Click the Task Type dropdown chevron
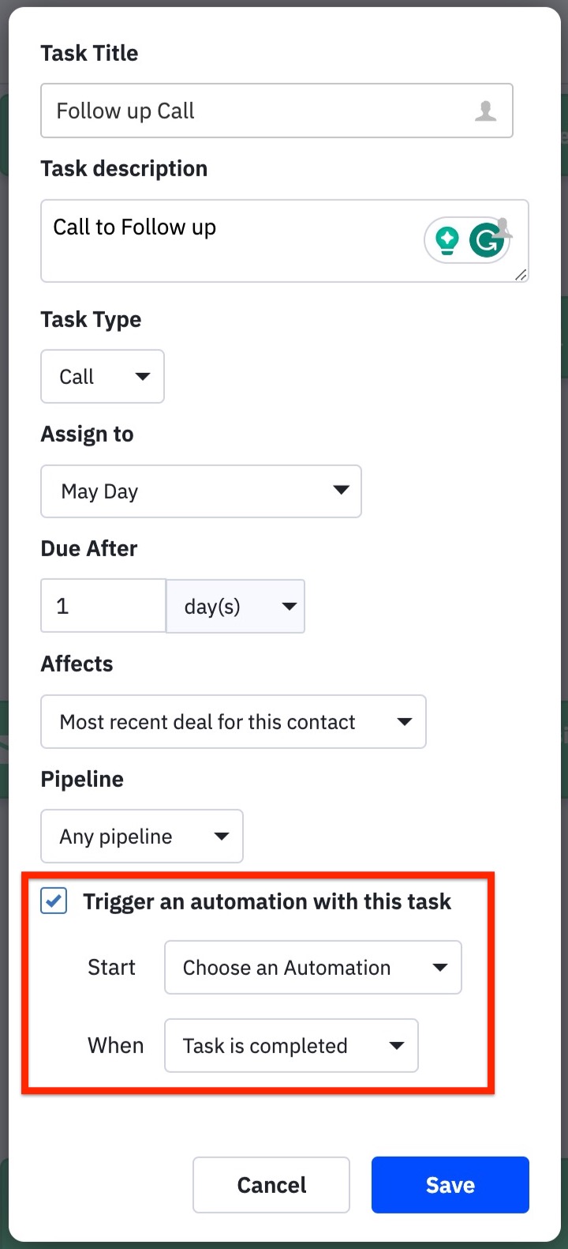This screenshot has width=568, height=1249. point(144,376)
